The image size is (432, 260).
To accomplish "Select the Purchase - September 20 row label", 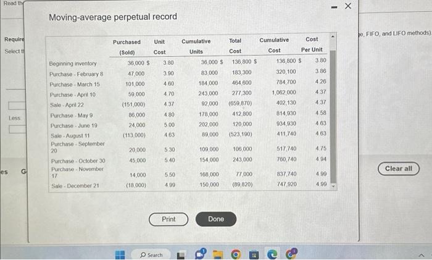I will pos(78,147).
